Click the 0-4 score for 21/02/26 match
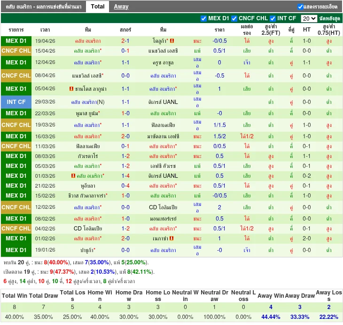The height and width of the screenshot is (325, 343). tap(125, 186)
